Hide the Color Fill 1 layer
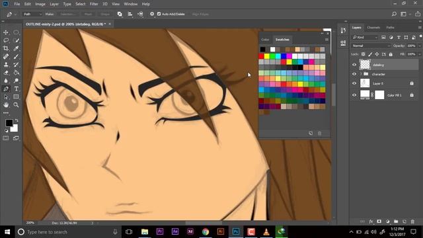Image resolution: width=423 pixels, height=238 pixels. 354,95
